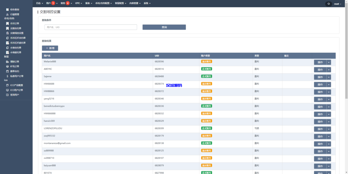Click the 交割场控设置 sidebar icon
Screen dimensions: 348x174
tap(7, 33)
